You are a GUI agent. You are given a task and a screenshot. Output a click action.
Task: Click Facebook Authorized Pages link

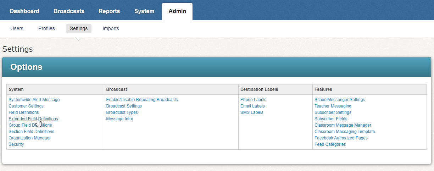click(341, 138)
